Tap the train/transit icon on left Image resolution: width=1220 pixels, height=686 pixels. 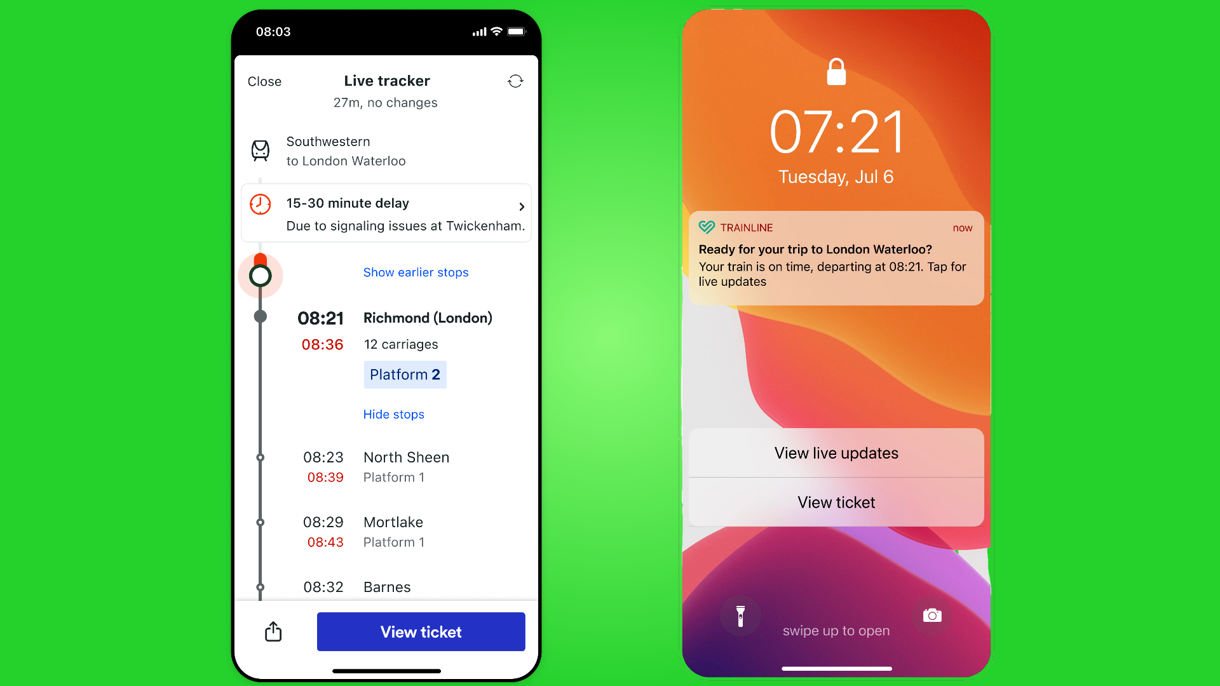[261, 151]
